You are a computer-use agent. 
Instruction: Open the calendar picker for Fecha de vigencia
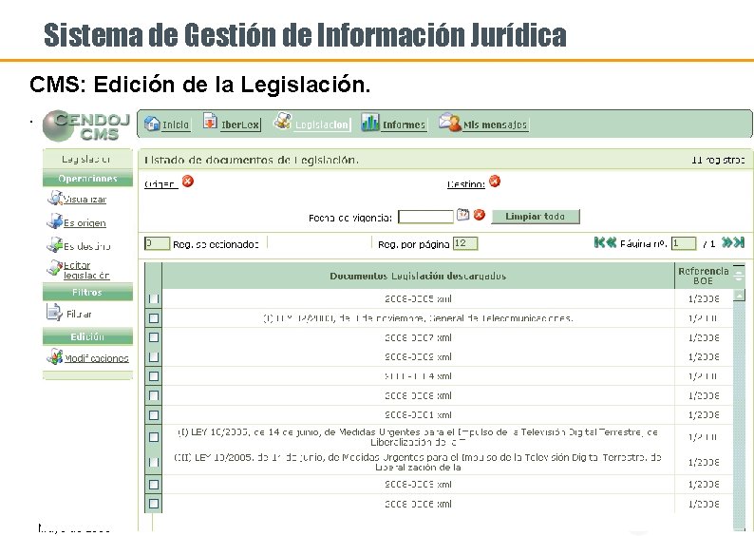click(x=463, y=215)
